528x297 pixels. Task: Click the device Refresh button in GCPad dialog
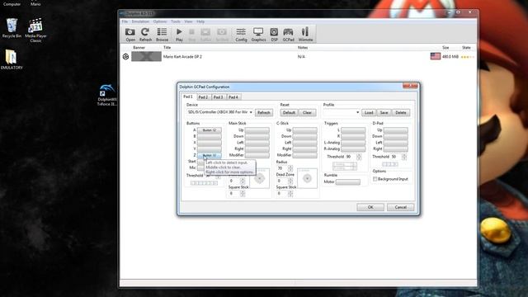pos(264,112)
